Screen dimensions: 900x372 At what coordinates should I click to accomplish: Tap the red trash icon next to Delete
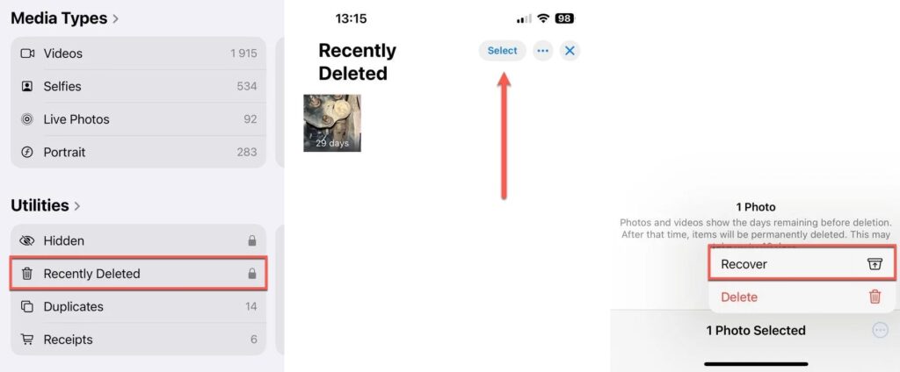[875, 297]
